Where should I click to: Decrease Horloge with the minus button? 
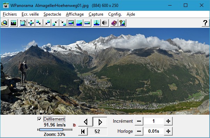[x=139, y=131]
